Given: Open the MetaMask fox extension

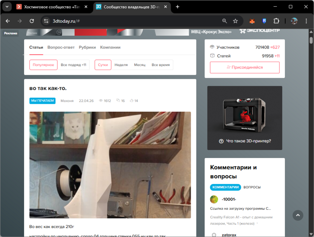Looking at the screenshot, I should pos(252,21).
